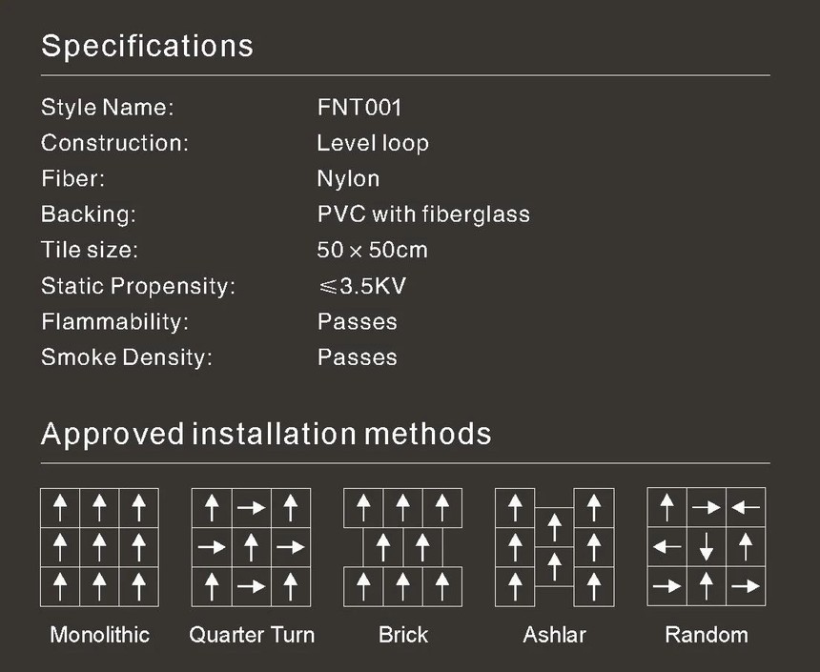The height and width of the screenshot is (672, 820).
Task: Select the Random label text
Action: pyautogui.click(x=707, y=635)
